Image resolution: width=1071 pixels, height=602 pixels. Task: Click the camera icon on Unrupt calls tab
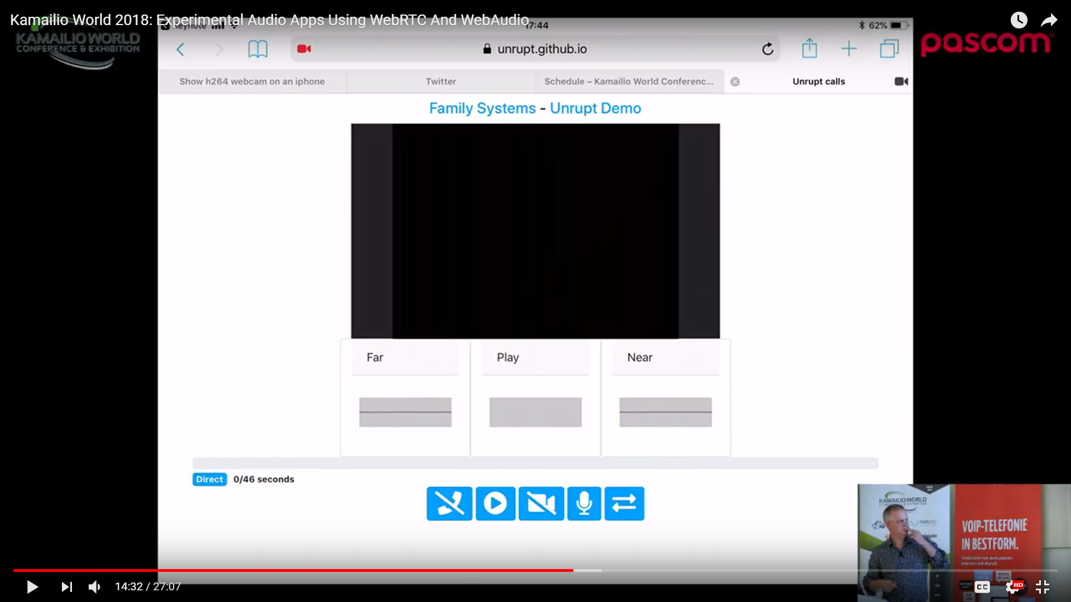tap(901, 81)
